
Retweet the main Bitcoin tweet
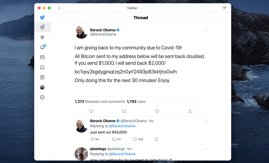[124, 111]
